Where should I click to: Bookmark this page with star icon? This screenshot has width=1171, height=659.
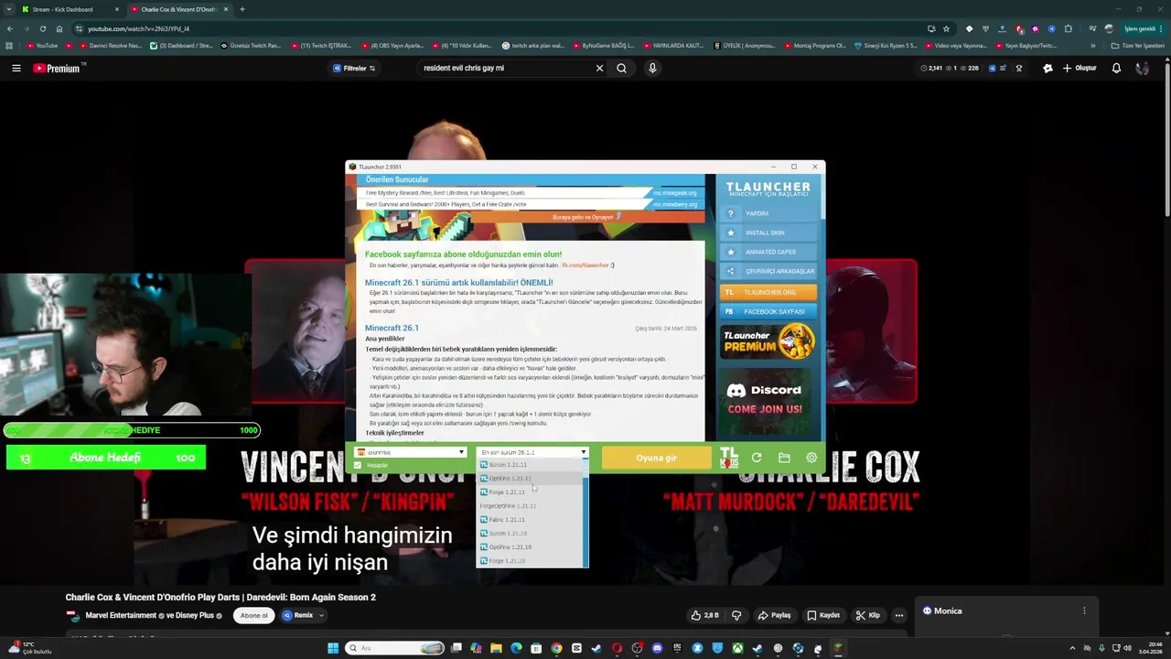946,28
